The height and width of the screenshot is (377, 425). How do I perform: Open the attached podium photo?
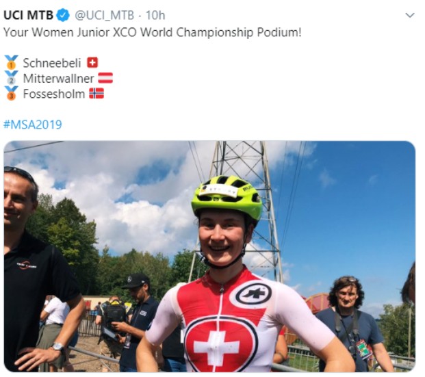pos(209,257)
